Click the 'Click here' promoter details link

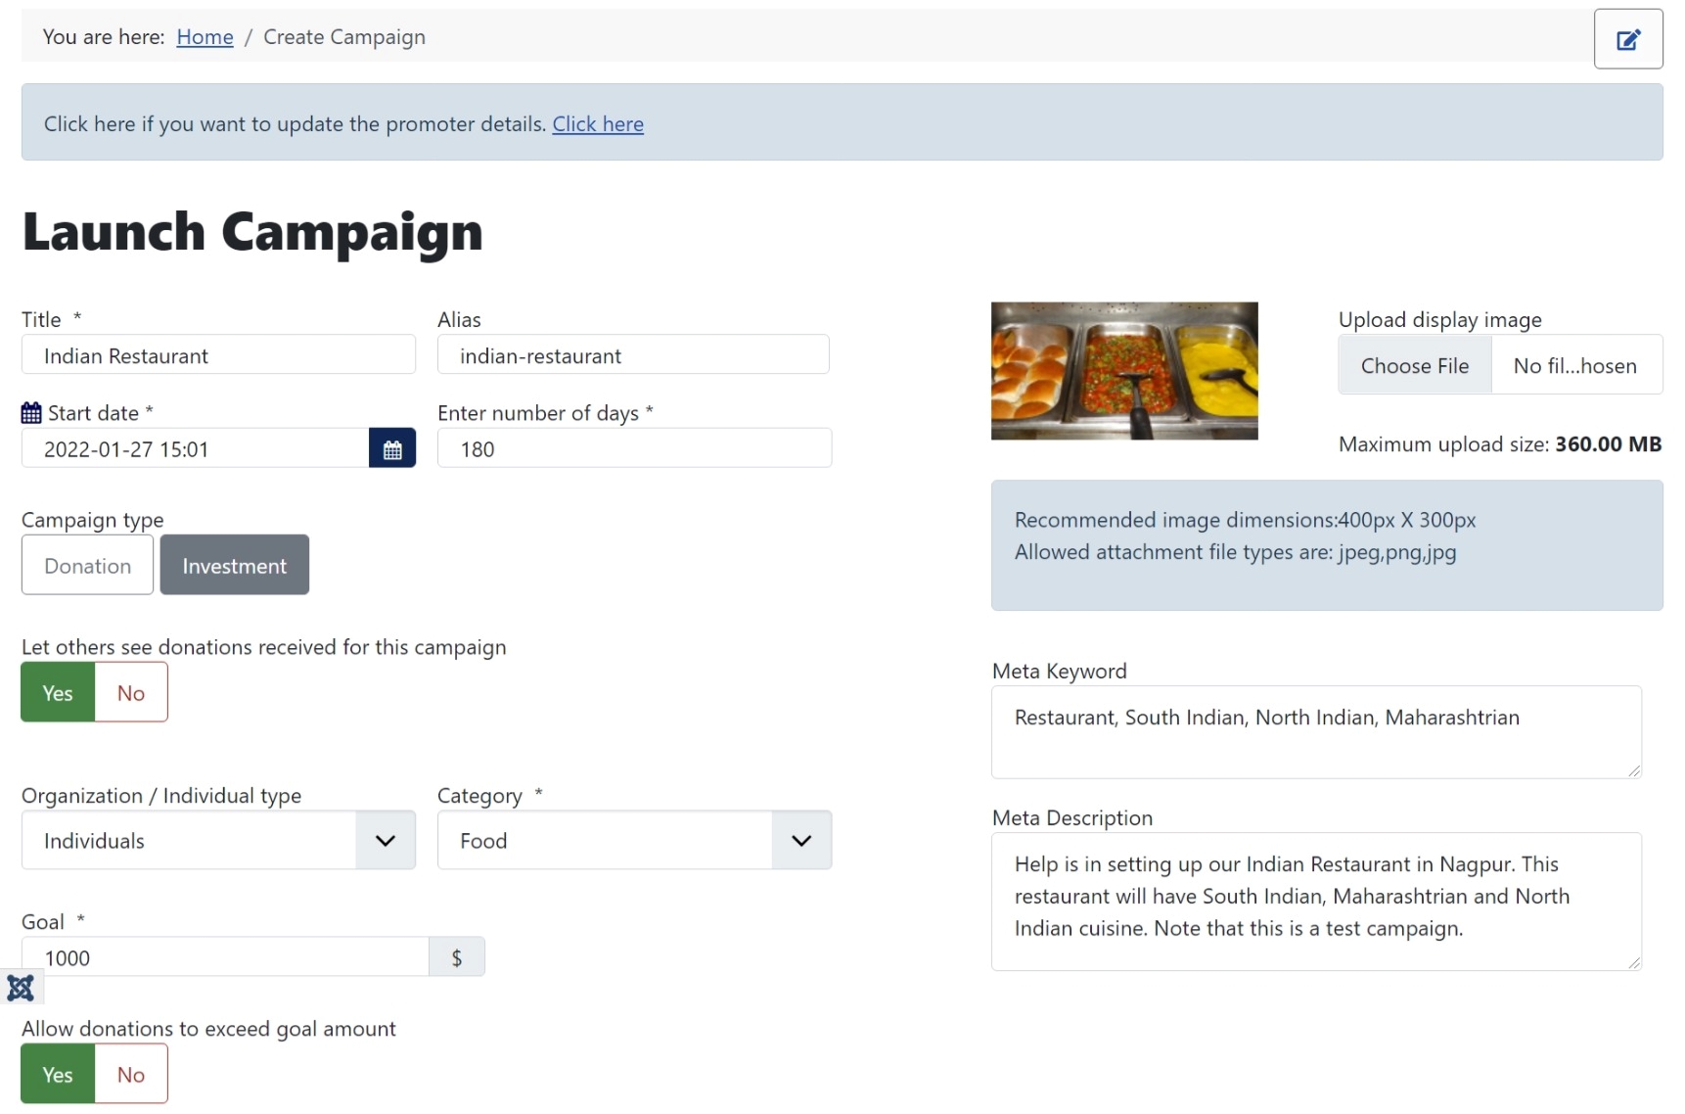pyautogui.click(x=597, y=124)
